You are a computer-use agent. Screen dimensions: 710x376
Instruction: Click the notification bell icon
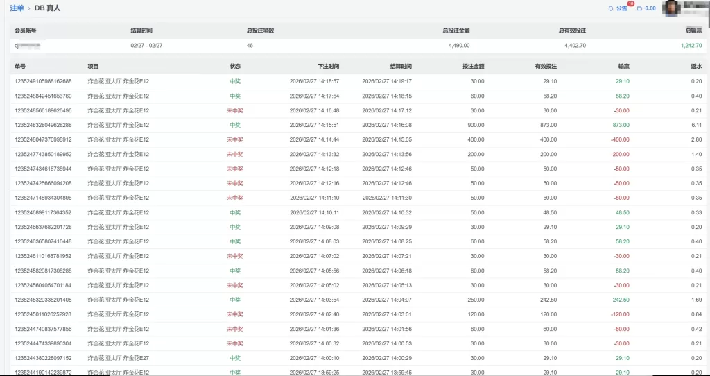[x=610, y=8]
